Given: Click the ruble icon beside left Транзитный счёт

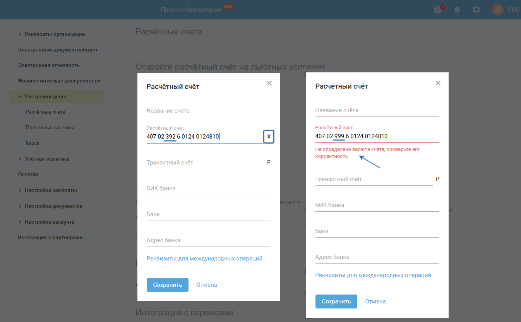Looking at the screenshot, I should [269, 163].
